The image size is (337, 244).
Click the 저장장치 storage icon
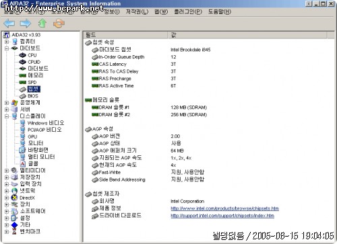click(15, 177)
